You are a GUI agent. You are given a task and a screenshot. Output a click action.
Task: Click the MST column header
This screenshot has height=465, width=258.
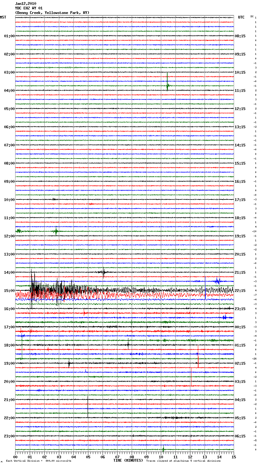[3, 17]
